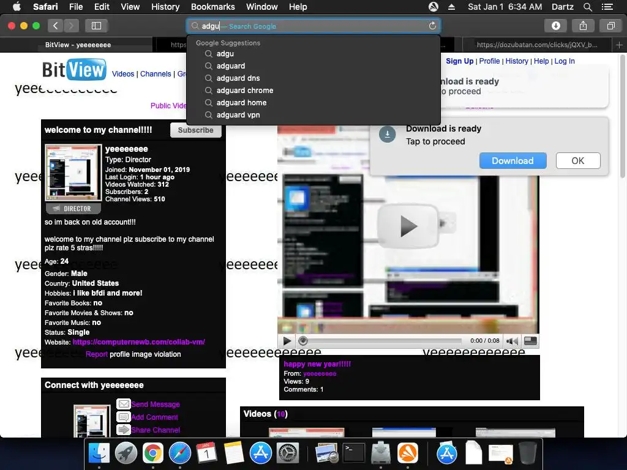Click Add Comment link
The width and height of the screenshot is (627, 470).
click(154, 417)
